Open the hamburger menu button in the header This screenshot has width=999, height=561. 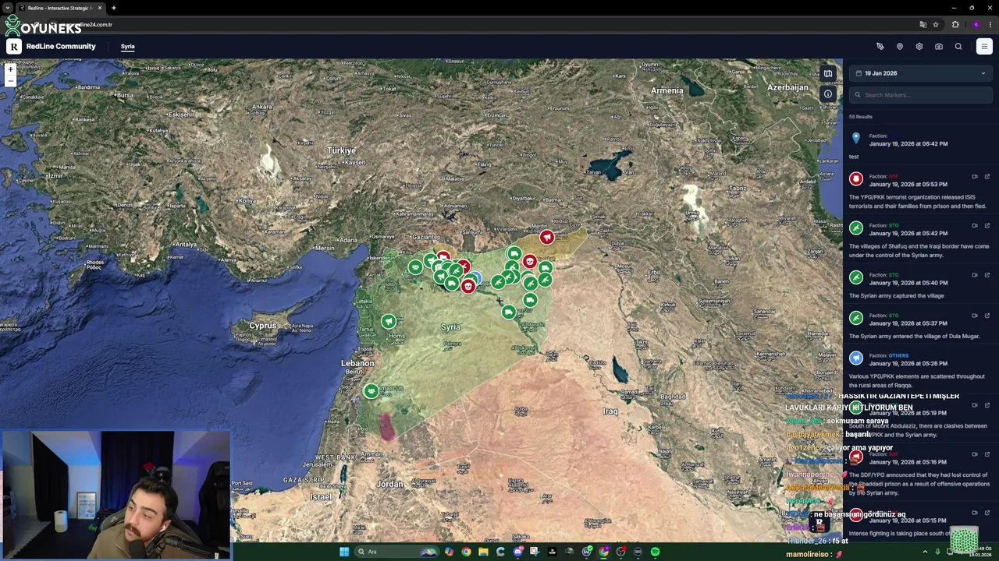pyautogui.click(x=984, y=47)
